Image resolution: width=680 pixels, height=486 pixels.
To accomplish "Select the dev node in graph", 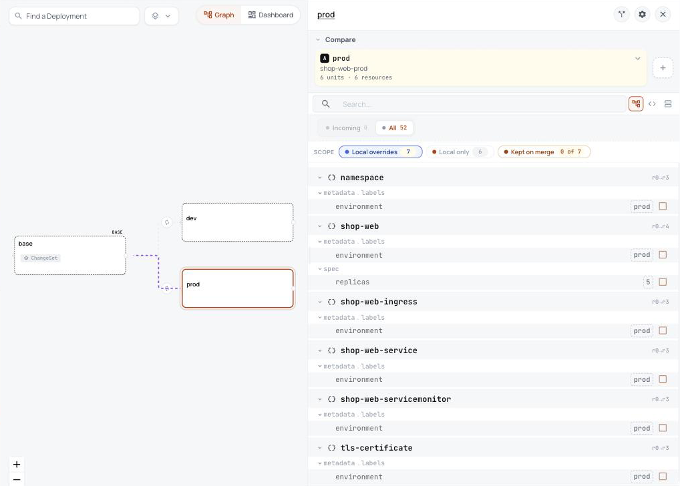I will (x=238, y=222).
